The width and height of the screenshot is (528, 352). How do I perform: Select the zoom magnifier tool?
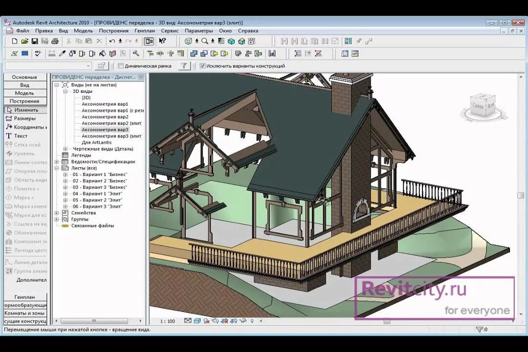(x=204, y=41)
